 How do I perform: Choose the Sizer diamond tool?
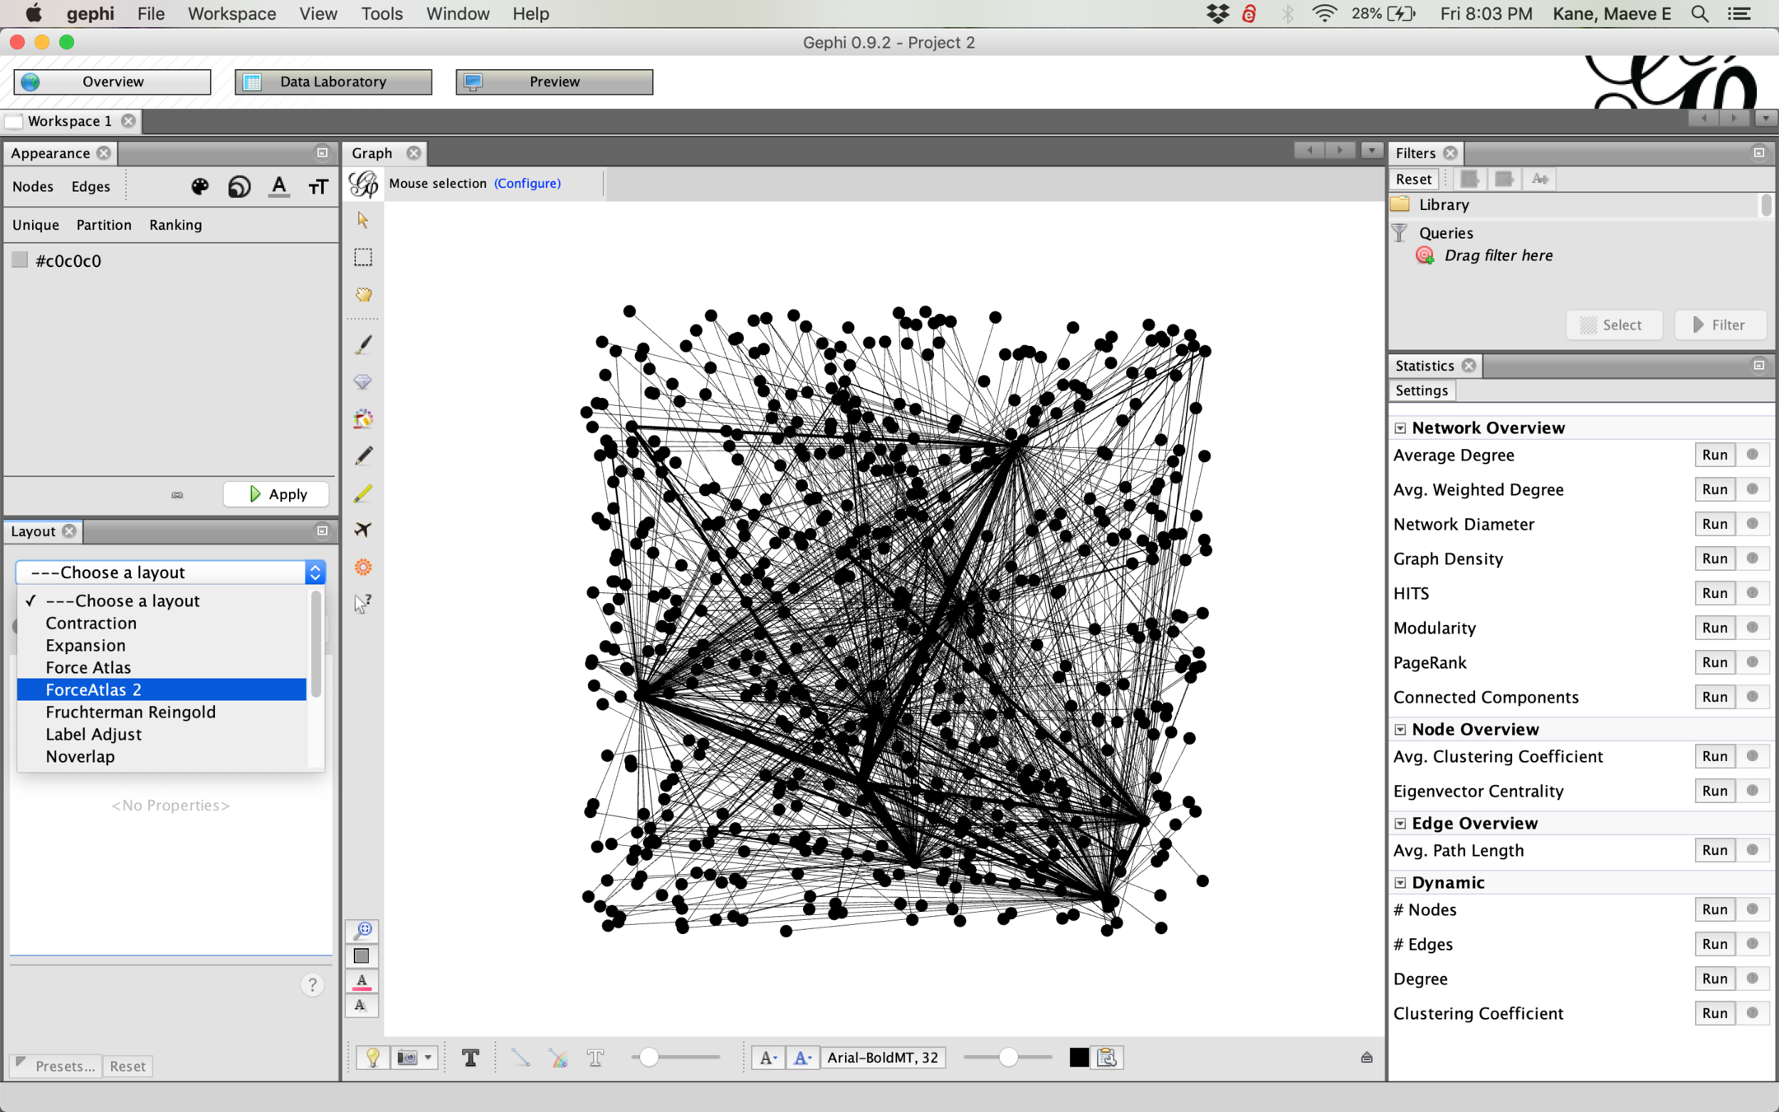(362, 381)
